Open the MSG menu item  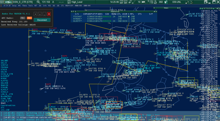pyautogui.click(x=50, y=6)
